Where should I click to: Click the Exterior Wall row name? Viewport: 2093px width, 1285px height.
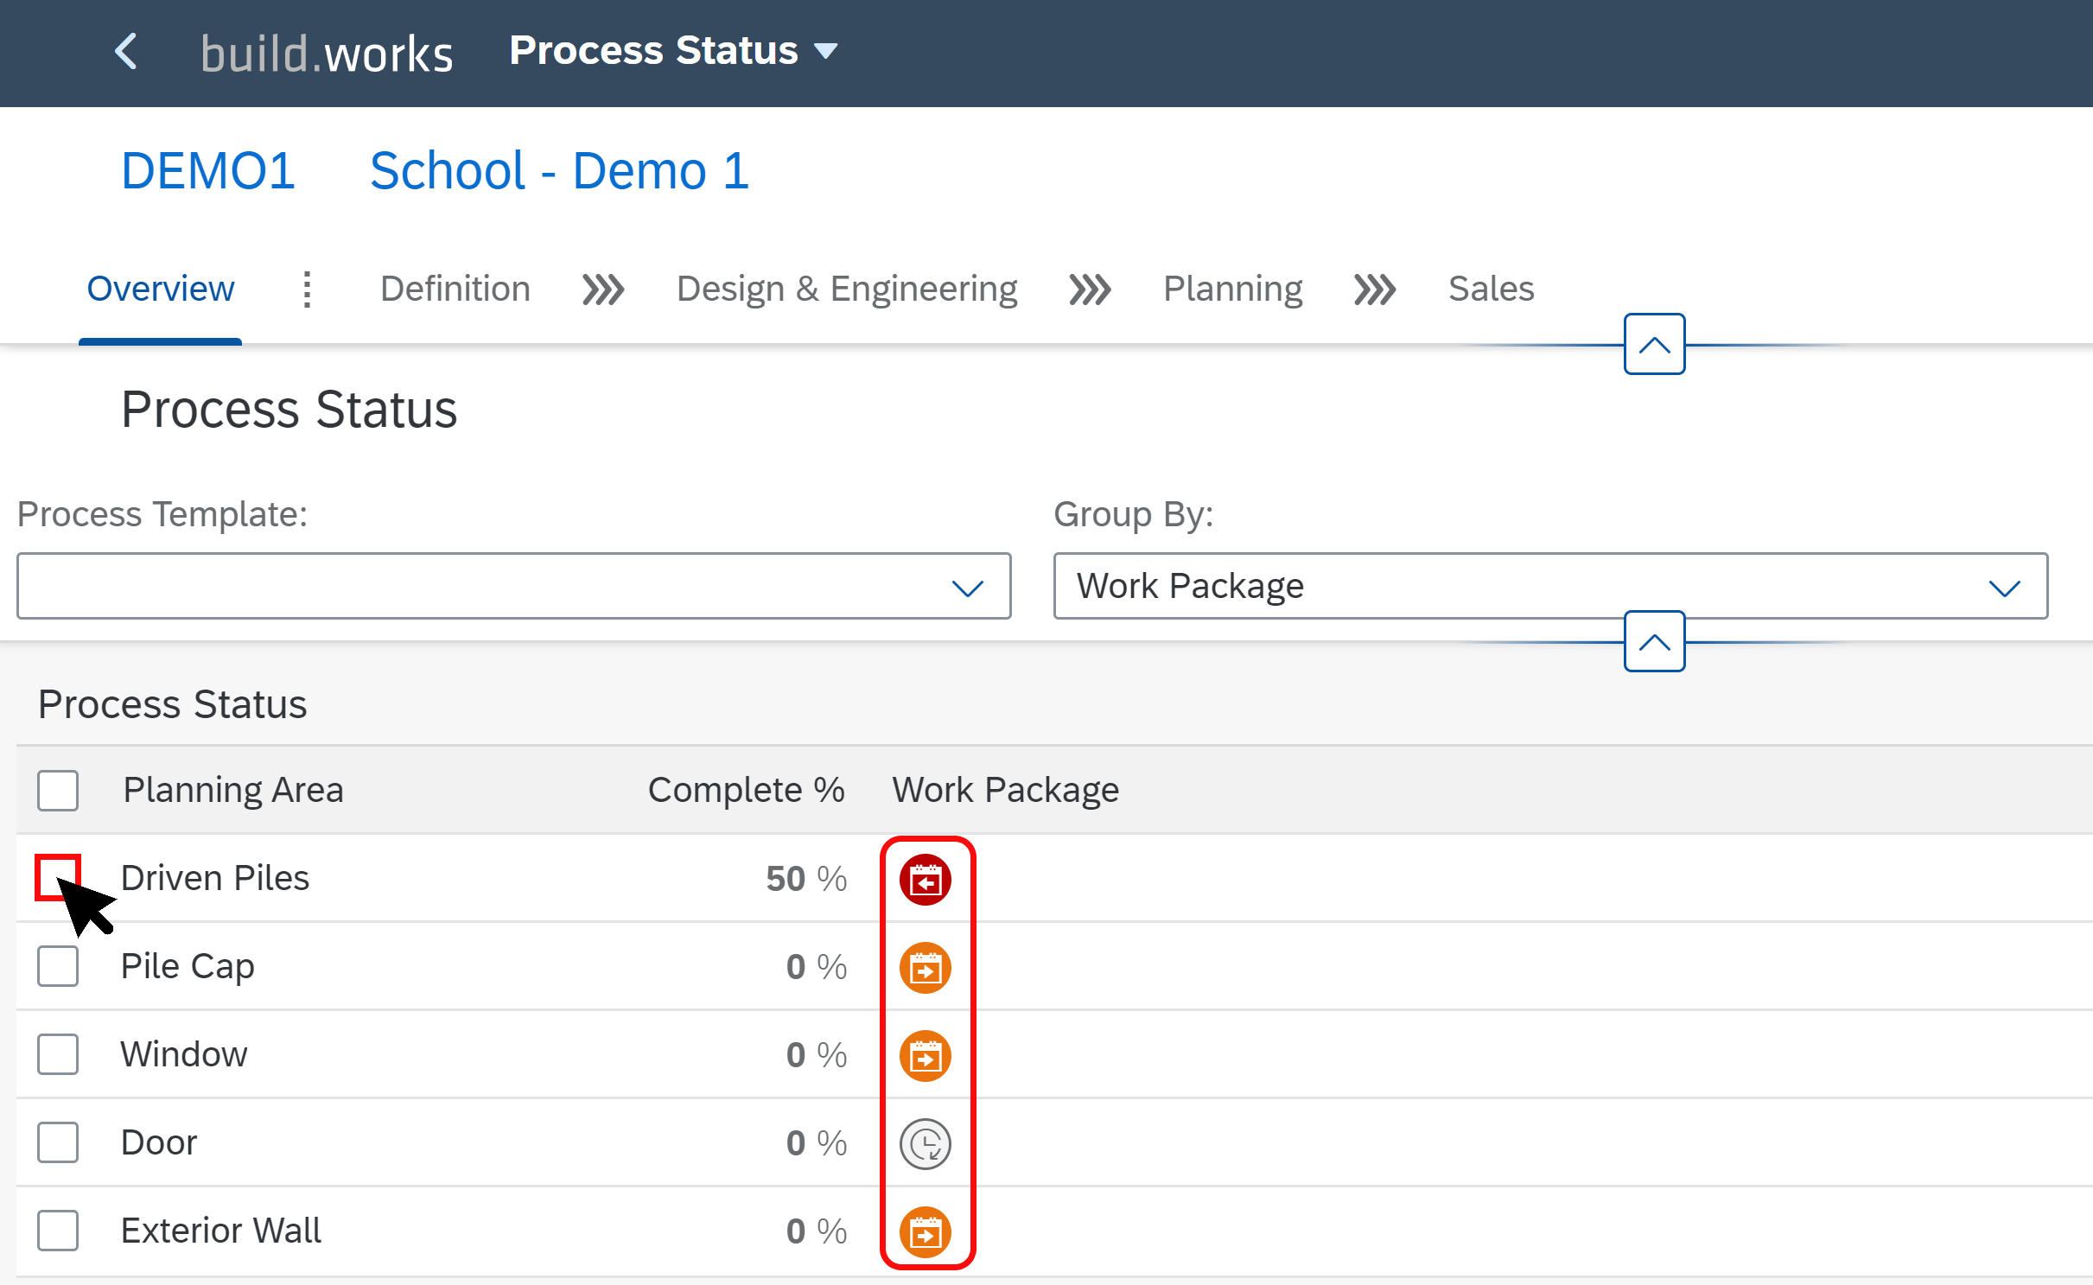point(221,1231)
